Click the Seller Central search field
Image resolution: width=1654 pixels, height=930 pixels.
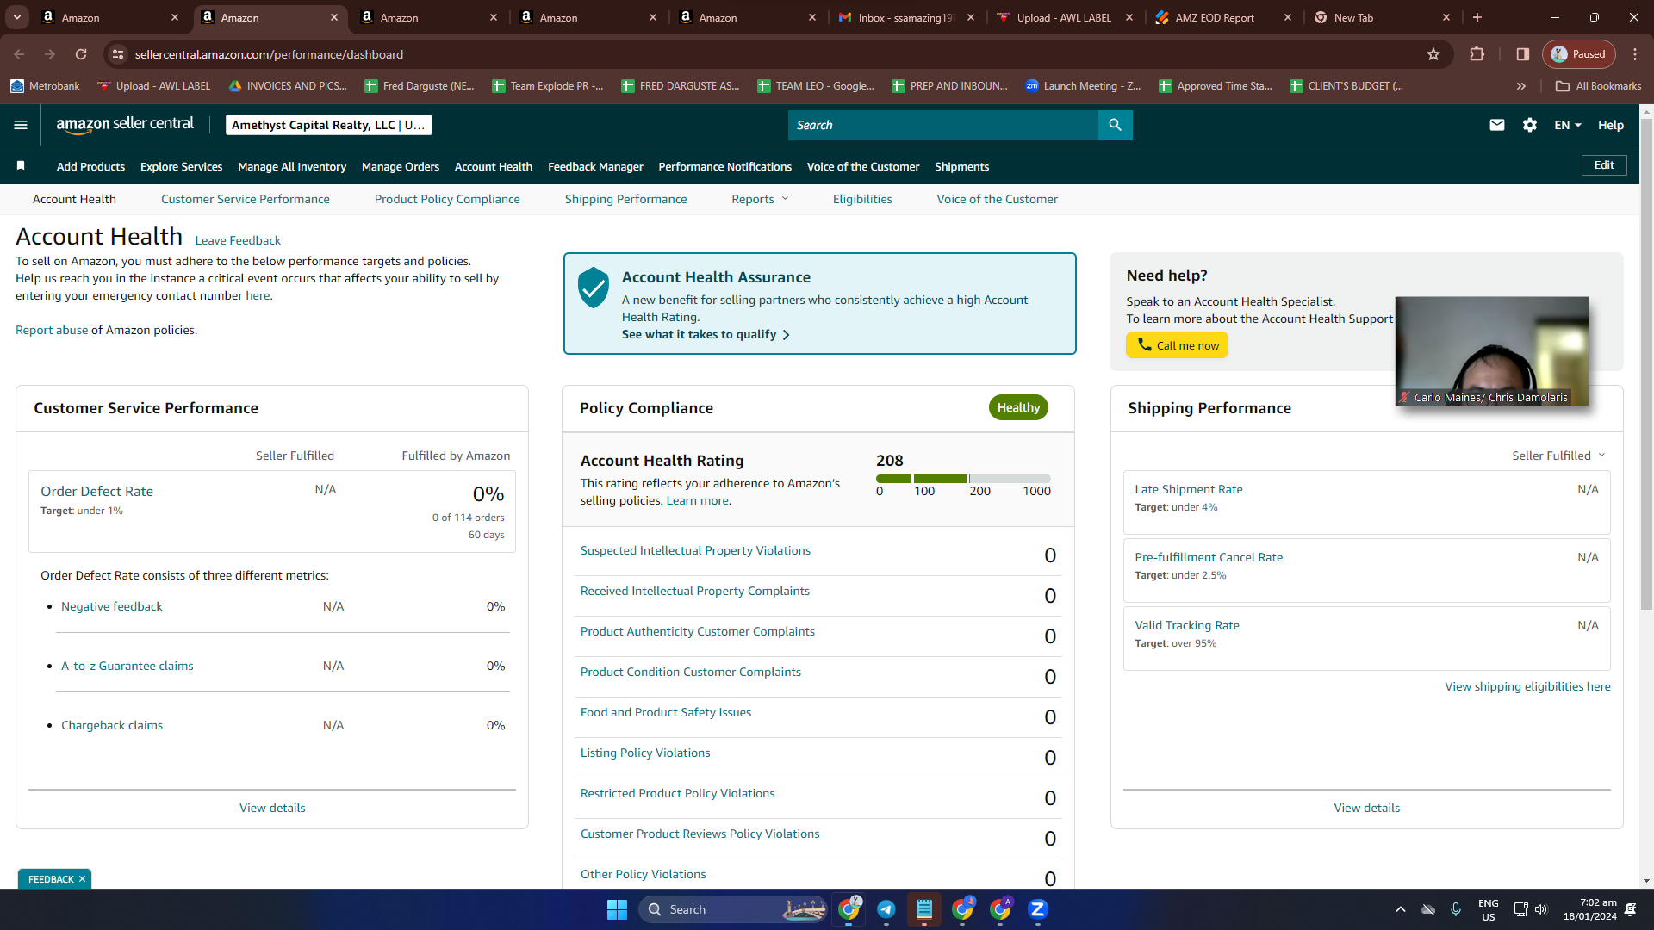pyautogui.click(x=943, y=125)
